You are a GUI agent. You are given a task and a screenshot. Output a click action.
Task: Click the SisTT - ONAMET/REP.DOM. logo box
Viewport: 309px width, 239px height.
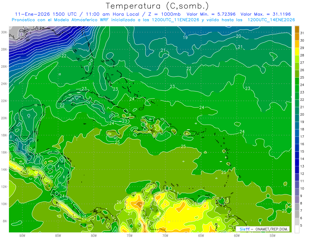click(x=263, y=229)
